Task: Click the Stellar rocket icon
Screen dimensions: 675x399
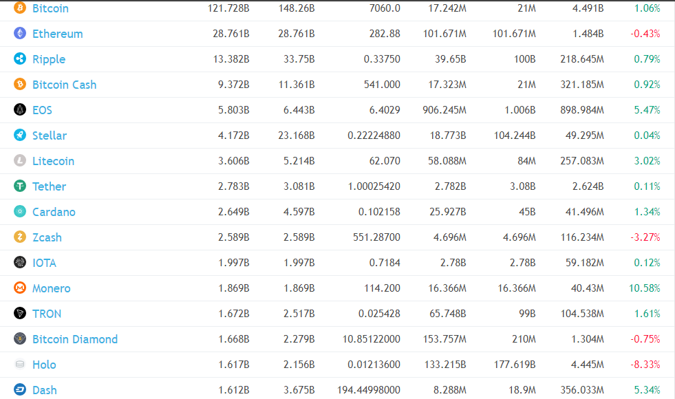Action: [x=20, y=136]
